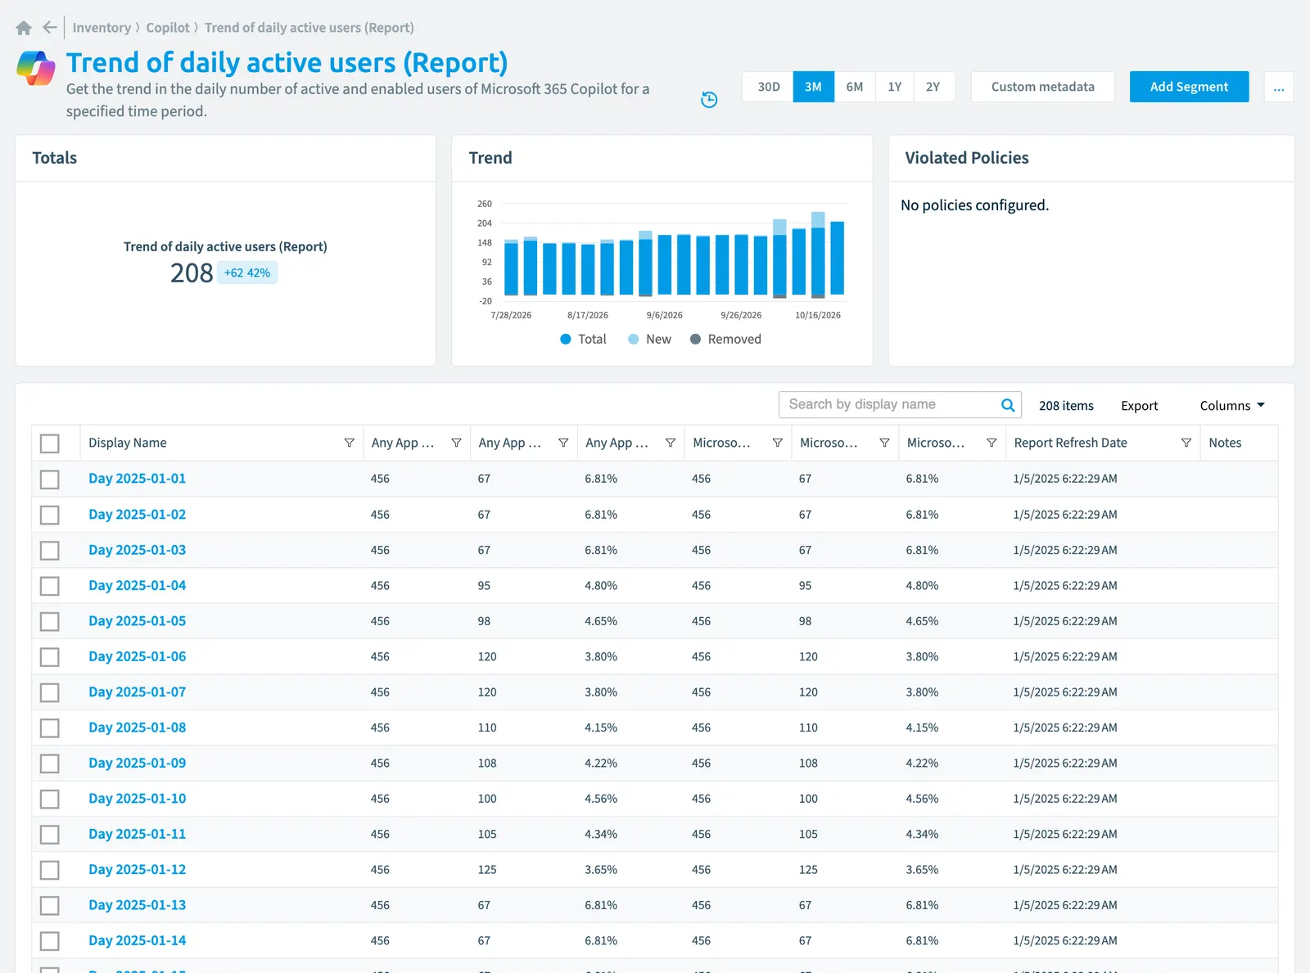Open the Day 2025-01-08 link
Viewport: 1310px width, 973px height.
coord(138,727)
